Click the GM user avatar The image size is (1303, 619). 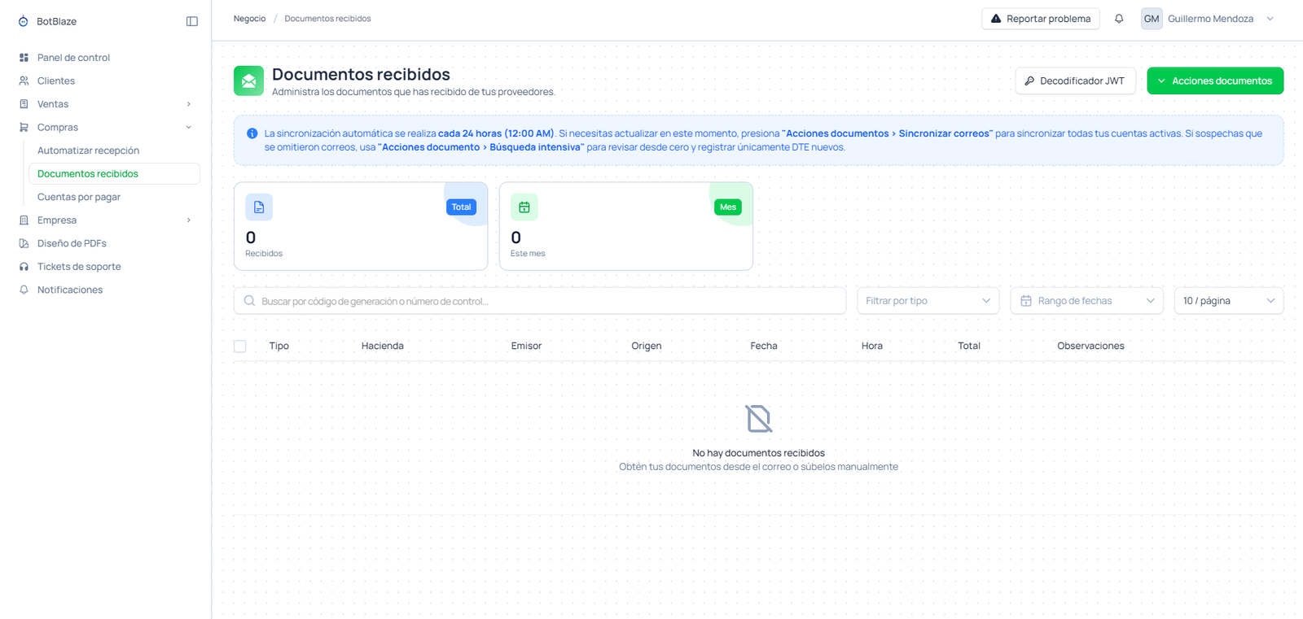tap(1152, 19)
